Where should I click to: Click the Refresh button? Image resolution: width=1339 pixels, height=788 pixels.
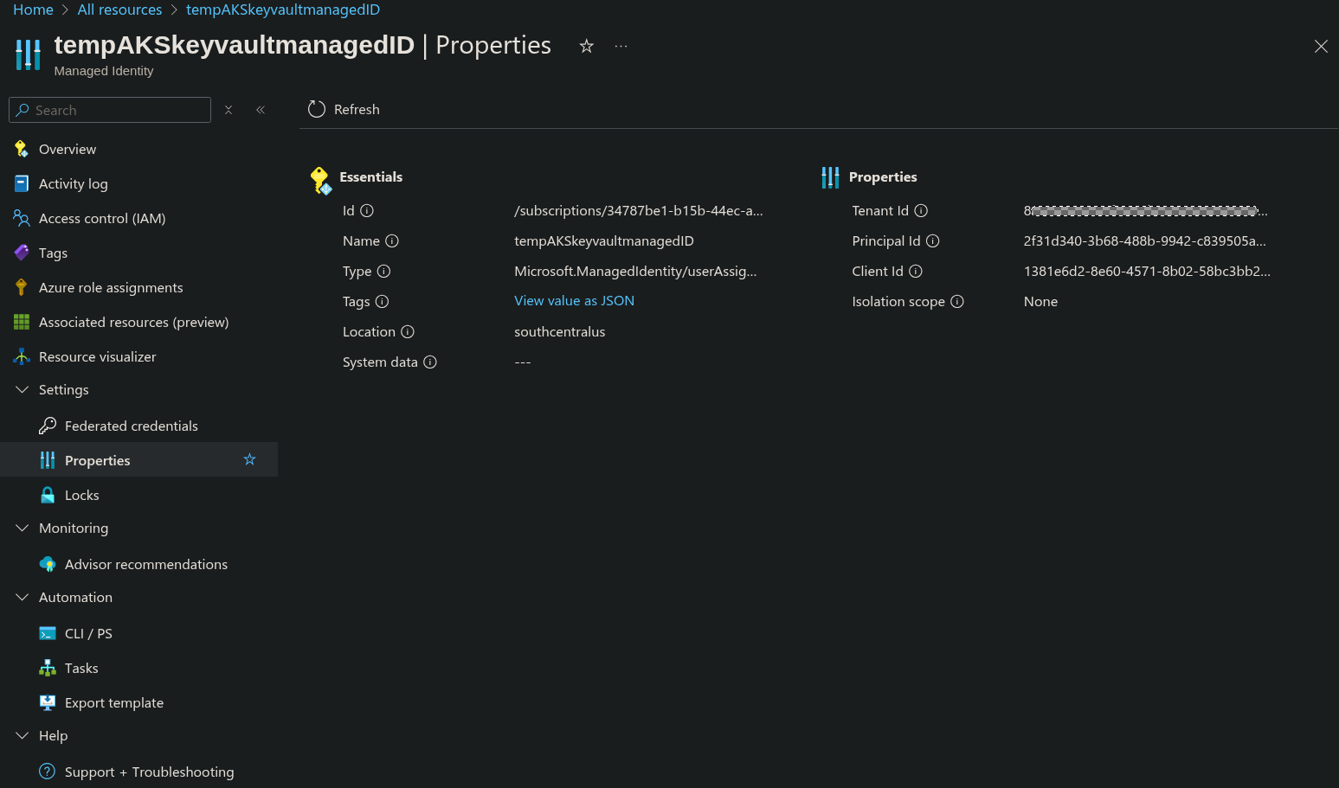344,109
